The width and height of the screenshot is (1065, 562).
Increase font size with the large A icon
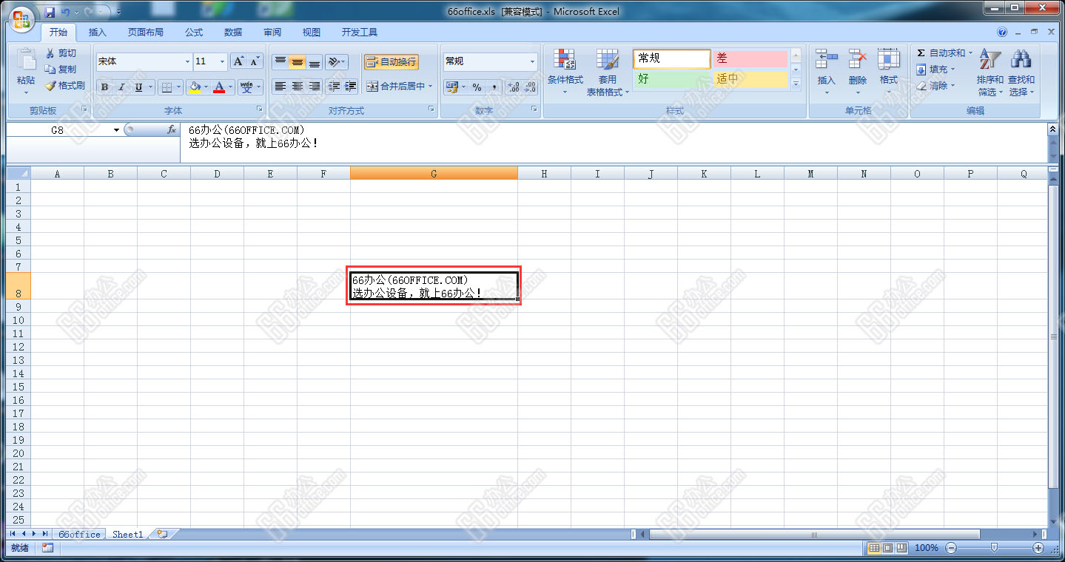click(x=238, y=61)
